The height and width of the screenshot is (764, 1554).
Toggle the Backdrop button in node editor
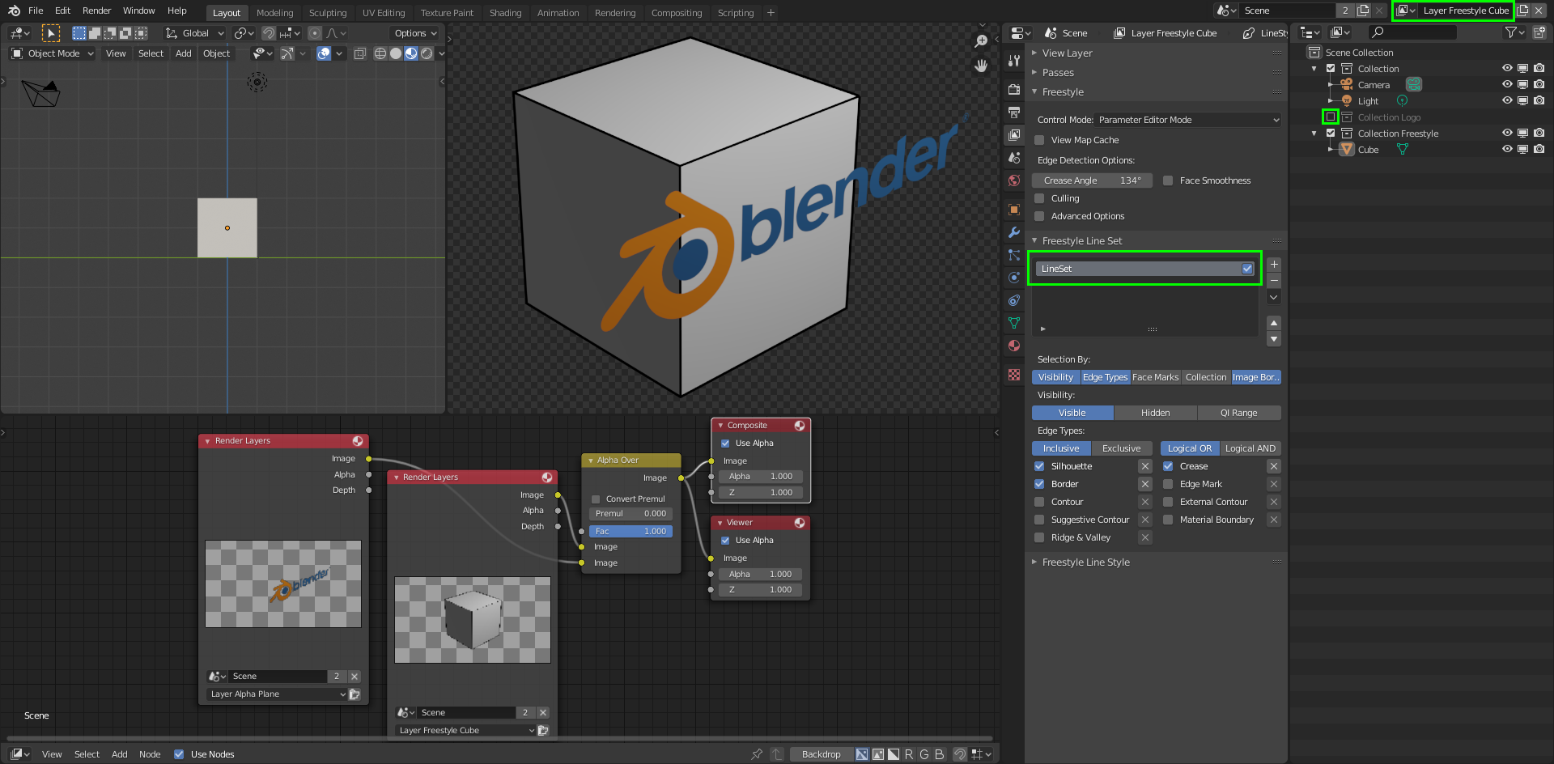pos(821,754)
